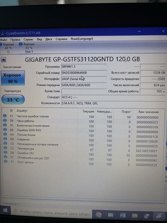Open the Вид menu
This screenshot has width=167, height=223.
tap(39, 39)
